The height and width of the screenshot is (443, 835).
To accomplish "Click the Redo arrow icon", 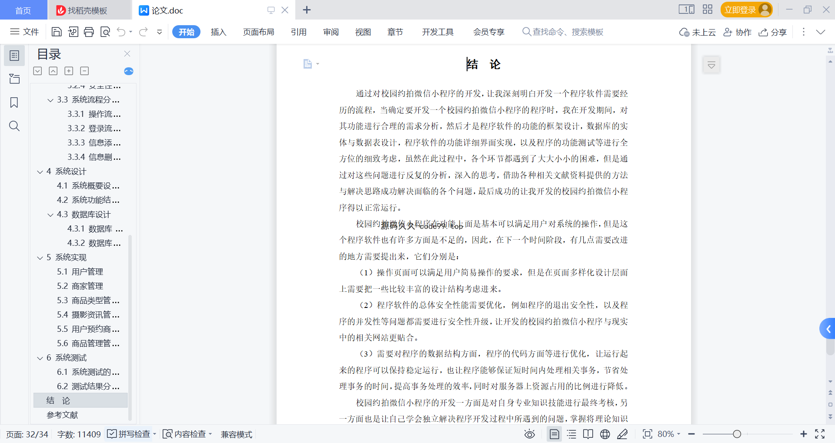I will click(144, 32).
